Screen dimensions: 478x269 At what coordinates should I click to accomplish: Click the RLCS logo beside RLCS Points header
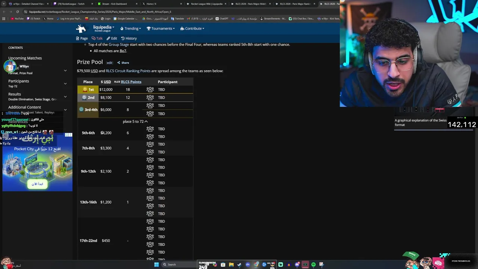click(x=117, y=82)
